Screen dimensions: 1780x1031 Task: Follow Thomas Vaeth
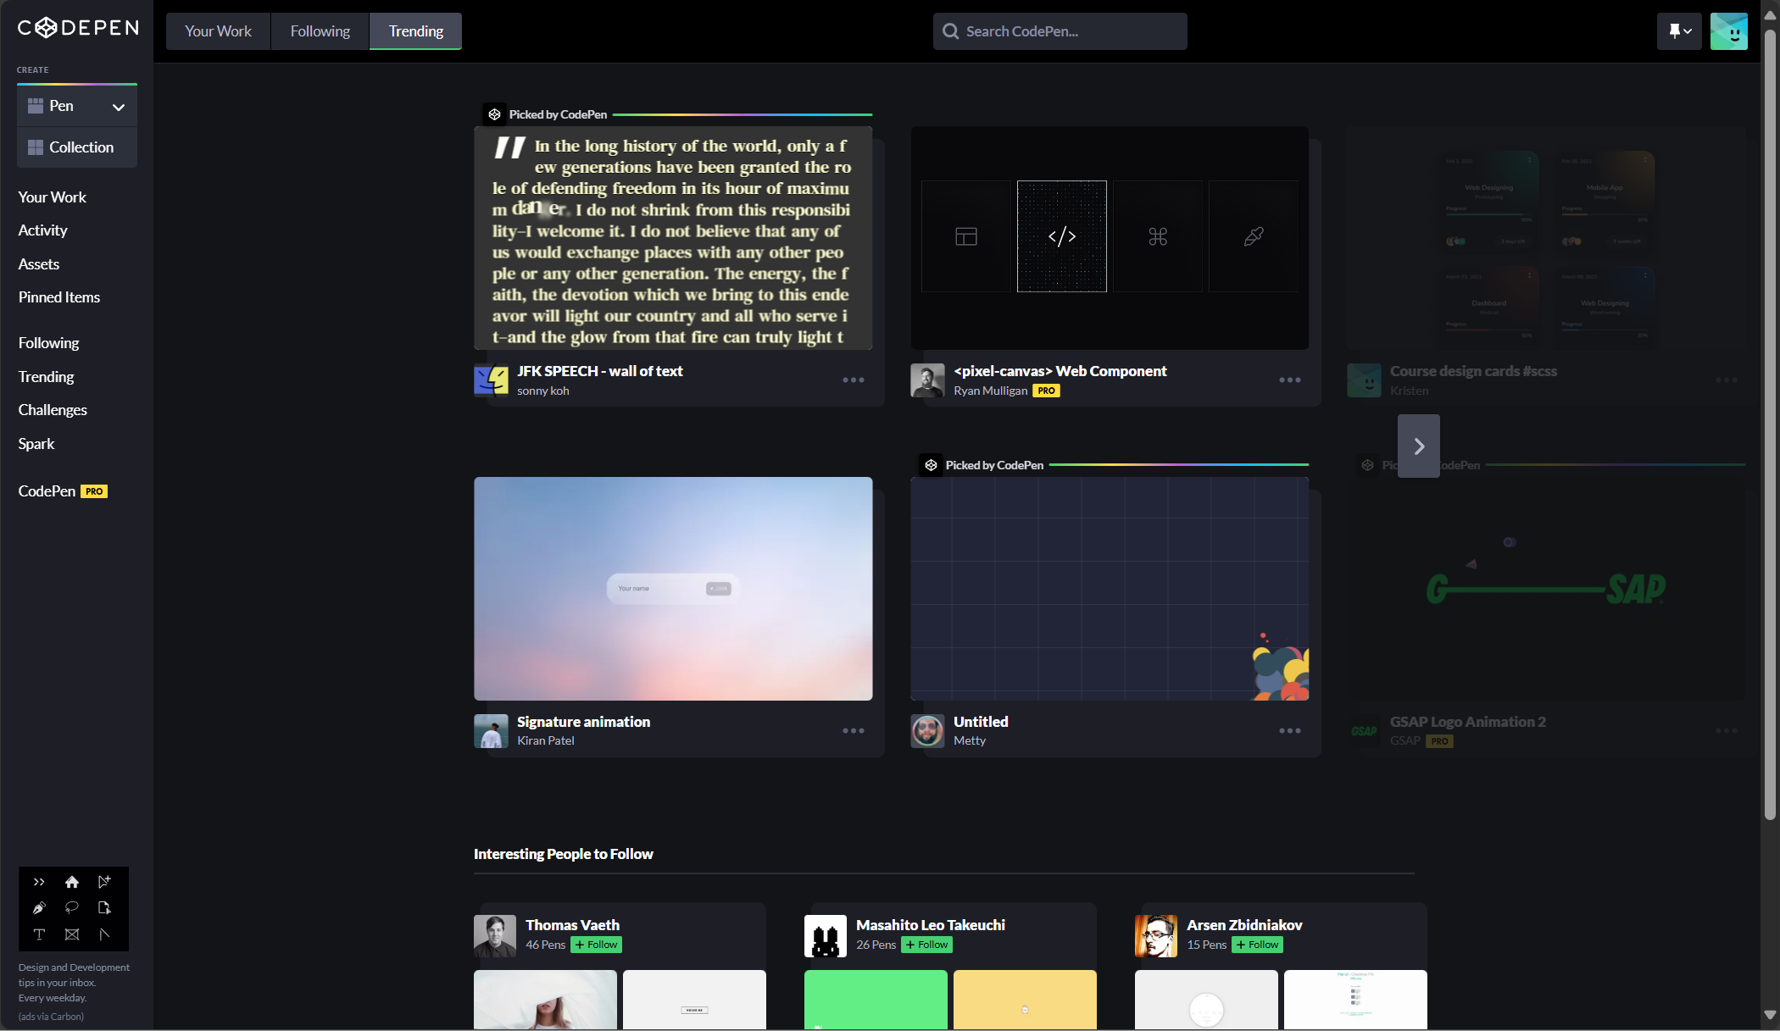596,945
